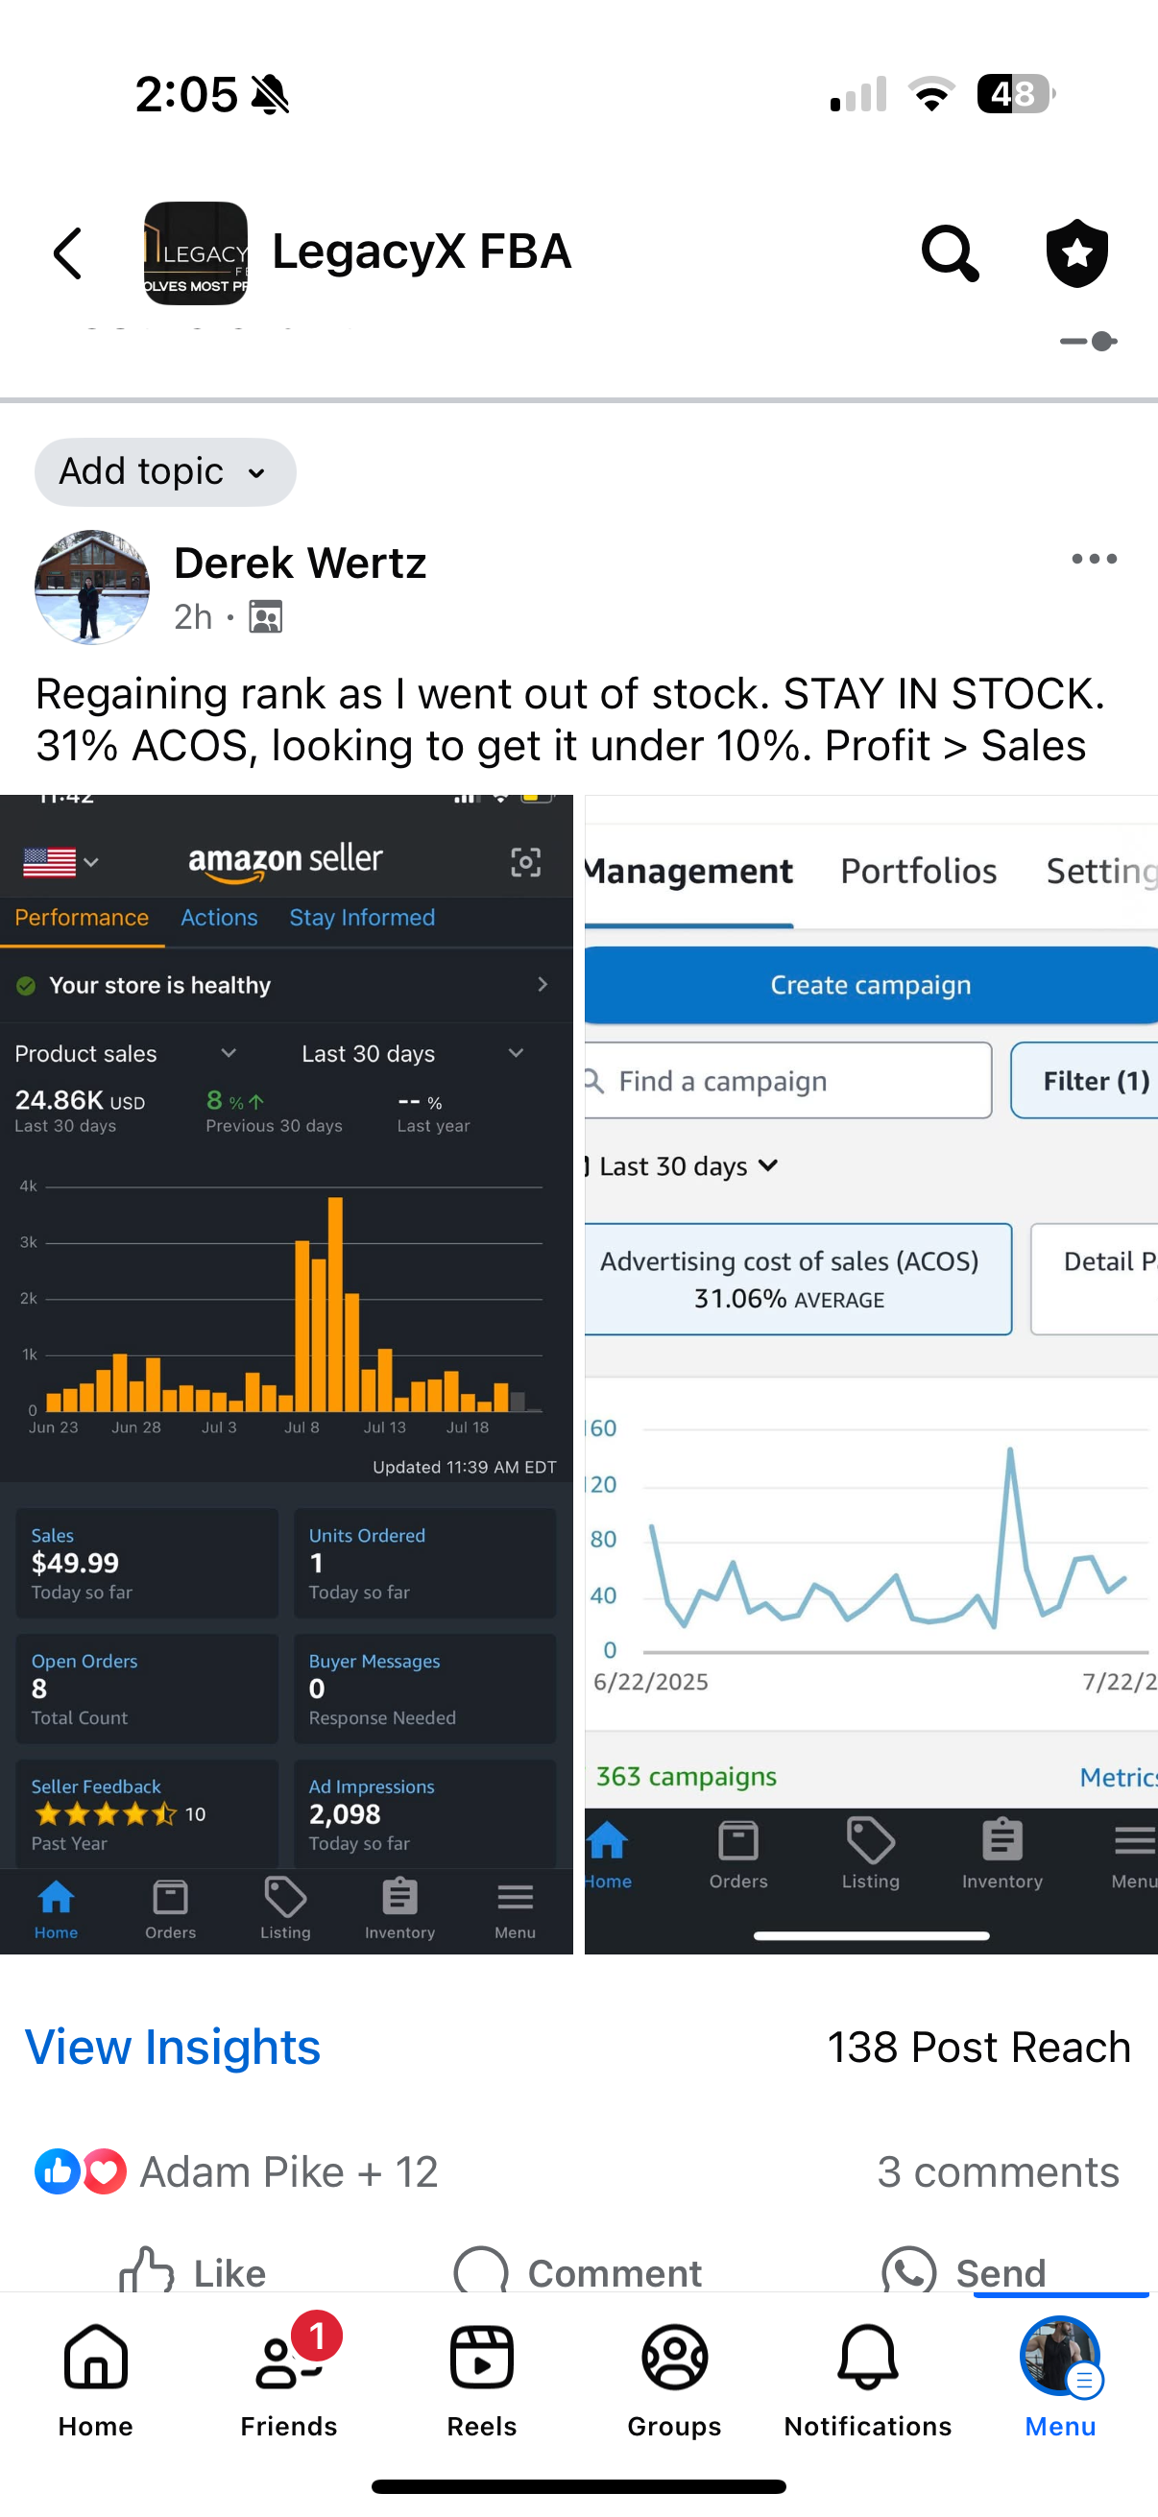Open the Ad Impressions card
1158x2517 pixels.
point(425,1813)
